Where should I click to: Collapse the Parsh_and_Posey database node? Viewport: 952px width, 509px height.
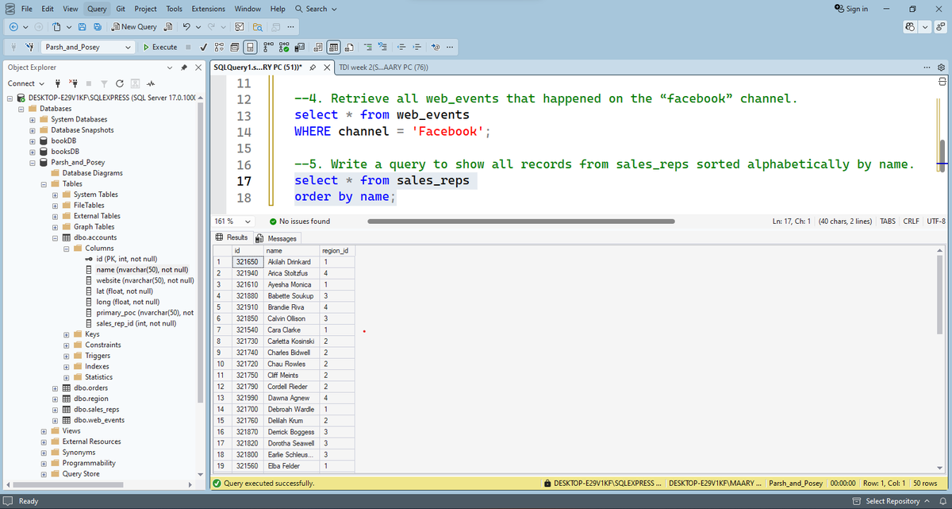point(33,162)
